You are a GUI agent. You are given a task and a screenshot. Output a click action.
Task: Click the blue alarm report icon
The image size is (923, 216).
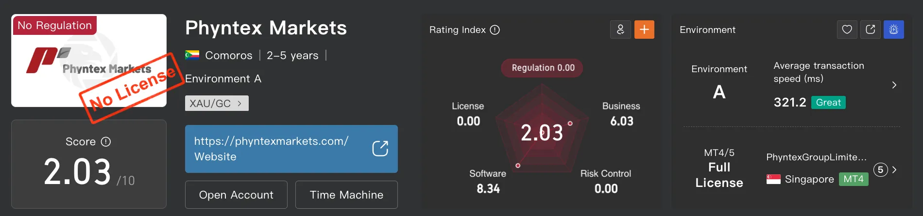coord(893,30)
